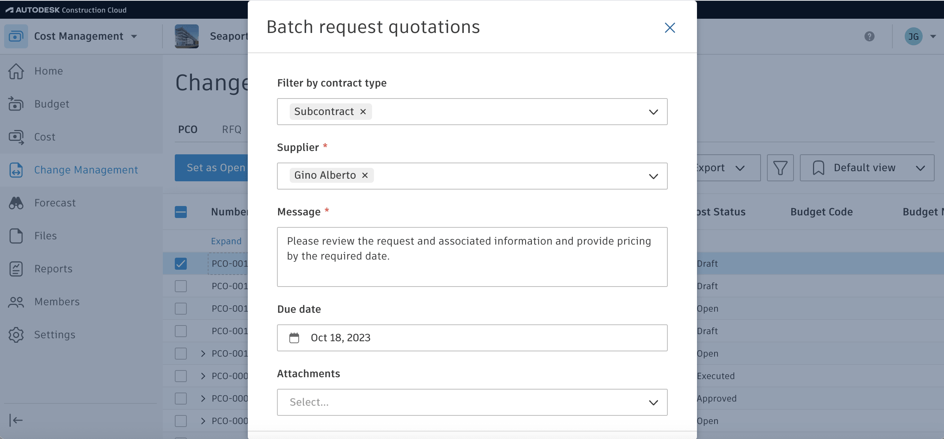944x439 pixels.
Task: Uncheck the selected PCO-001 row checkbox
Action: pyautogui.click(x=181, y=263)
